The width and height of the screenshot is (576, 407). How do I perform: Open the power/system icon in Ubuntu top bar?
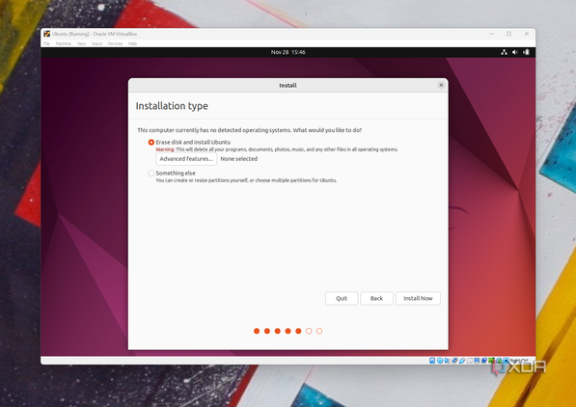pyautogui.click(x=526, y=52)
